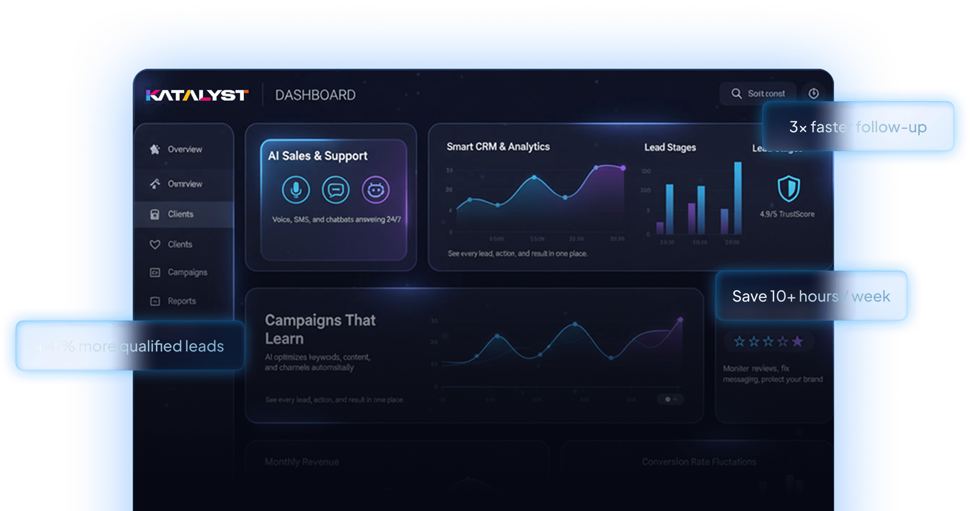Screen dimensions: 970x511
Task: Open Campaigns using its sidebar icon
Action: 155,273
